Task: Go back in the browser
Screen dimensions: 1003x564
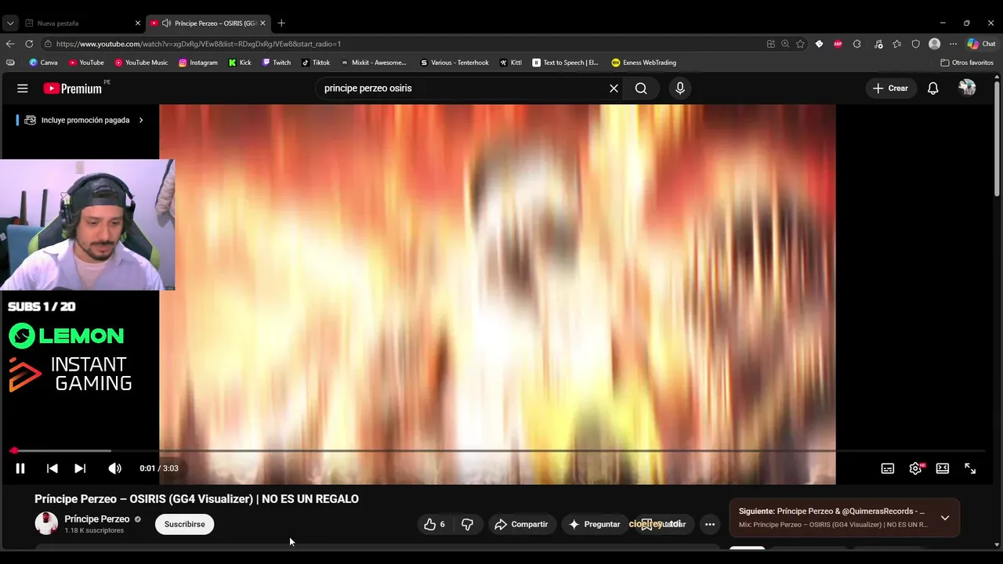Action: tap(10, 44)
